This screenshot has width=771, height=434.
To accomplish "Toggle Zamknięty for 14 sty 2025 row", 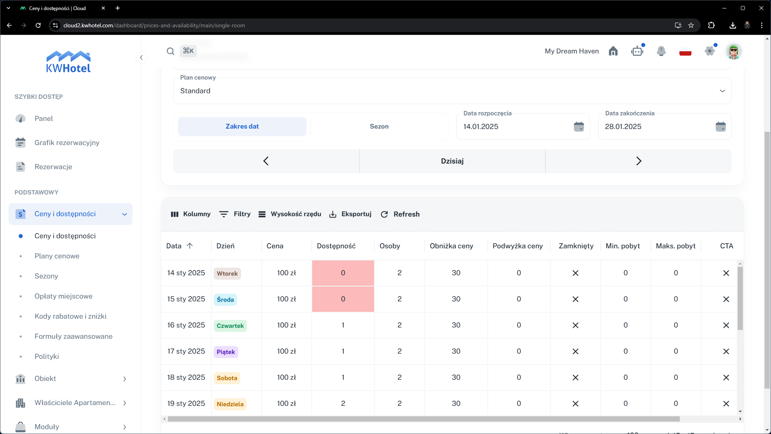I will coord(575,273).
